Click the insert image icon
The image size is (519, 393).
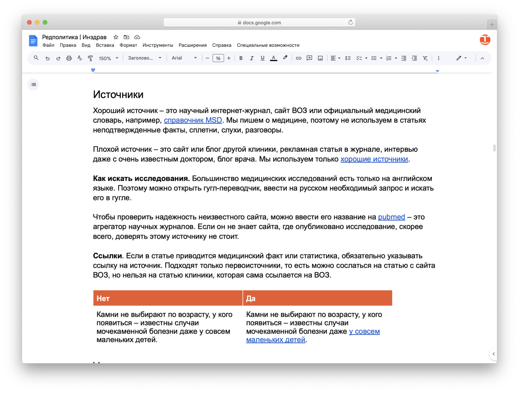click(320, 58)
